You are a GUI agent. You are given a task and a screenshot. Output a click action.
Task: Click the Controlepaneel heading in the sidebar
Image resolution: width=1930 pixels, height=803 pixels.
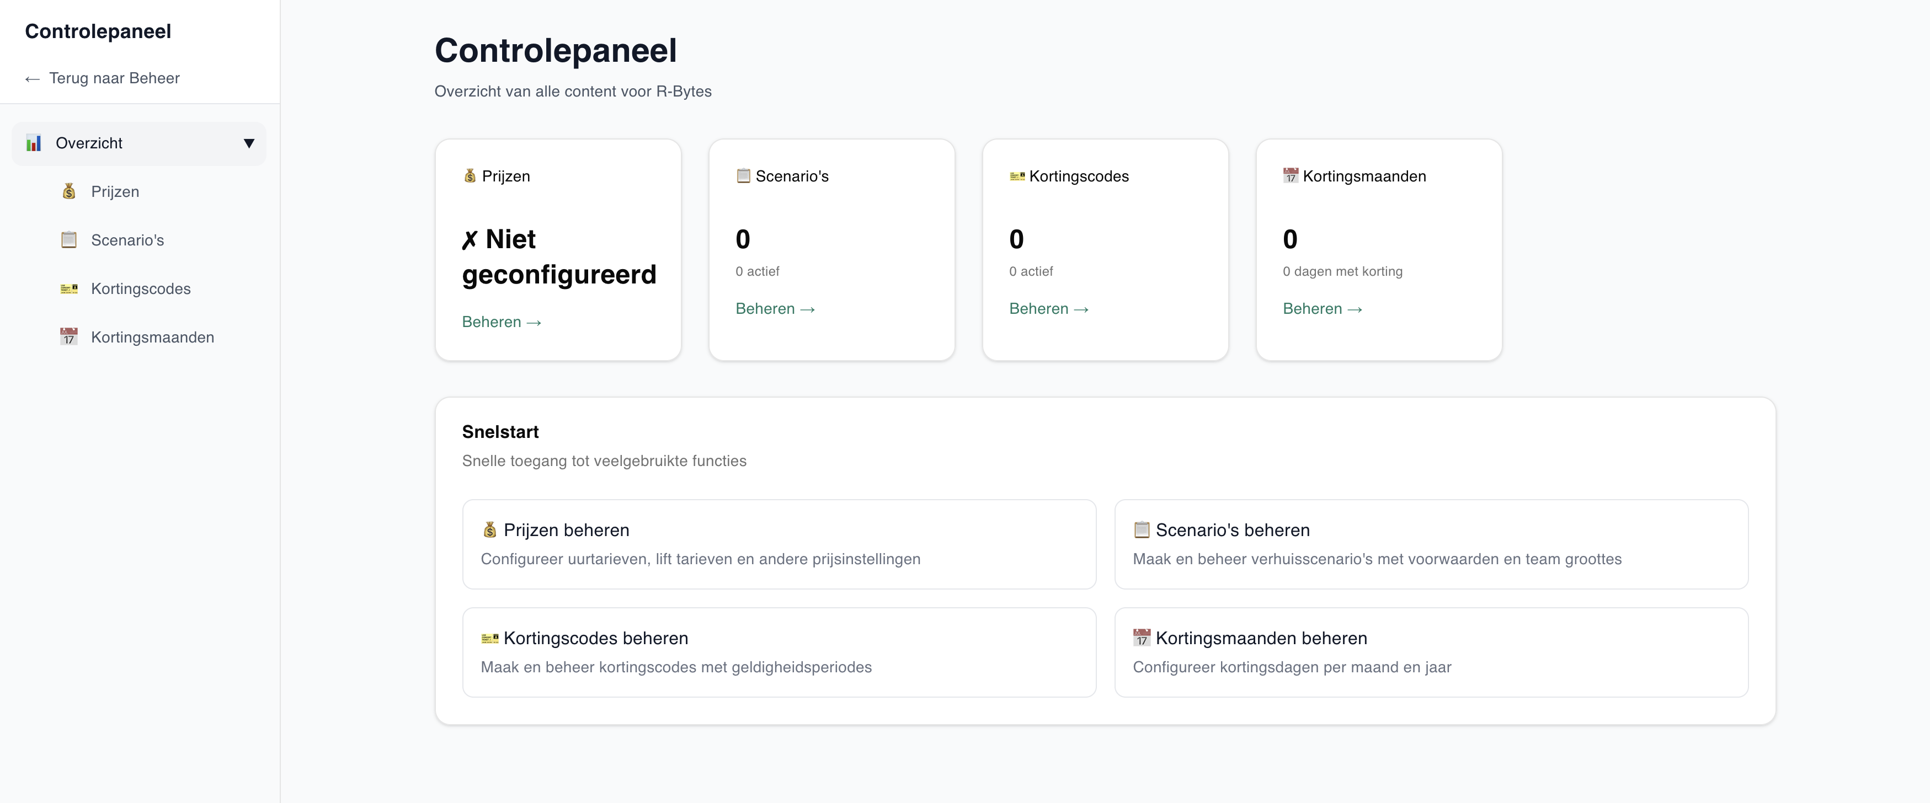pos(98,31)
